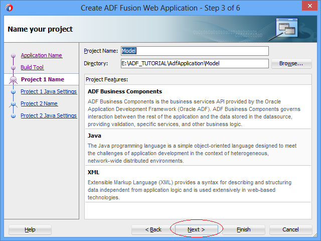Open wizard Help
Screen dimensions: 321x241
(30, 229)
